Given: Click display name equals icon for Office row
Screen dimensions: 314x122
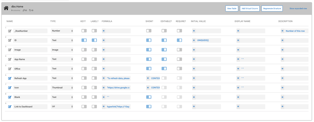Looking at the screenshot, I should pos(238,69).
